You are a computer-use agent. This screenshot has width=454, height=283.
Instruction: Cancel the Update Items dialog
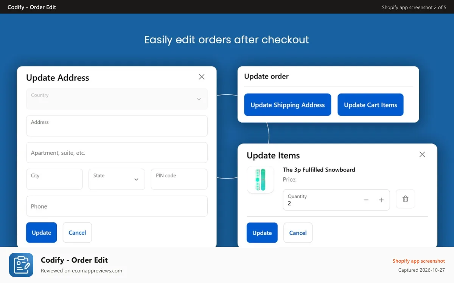coord(298,233)
